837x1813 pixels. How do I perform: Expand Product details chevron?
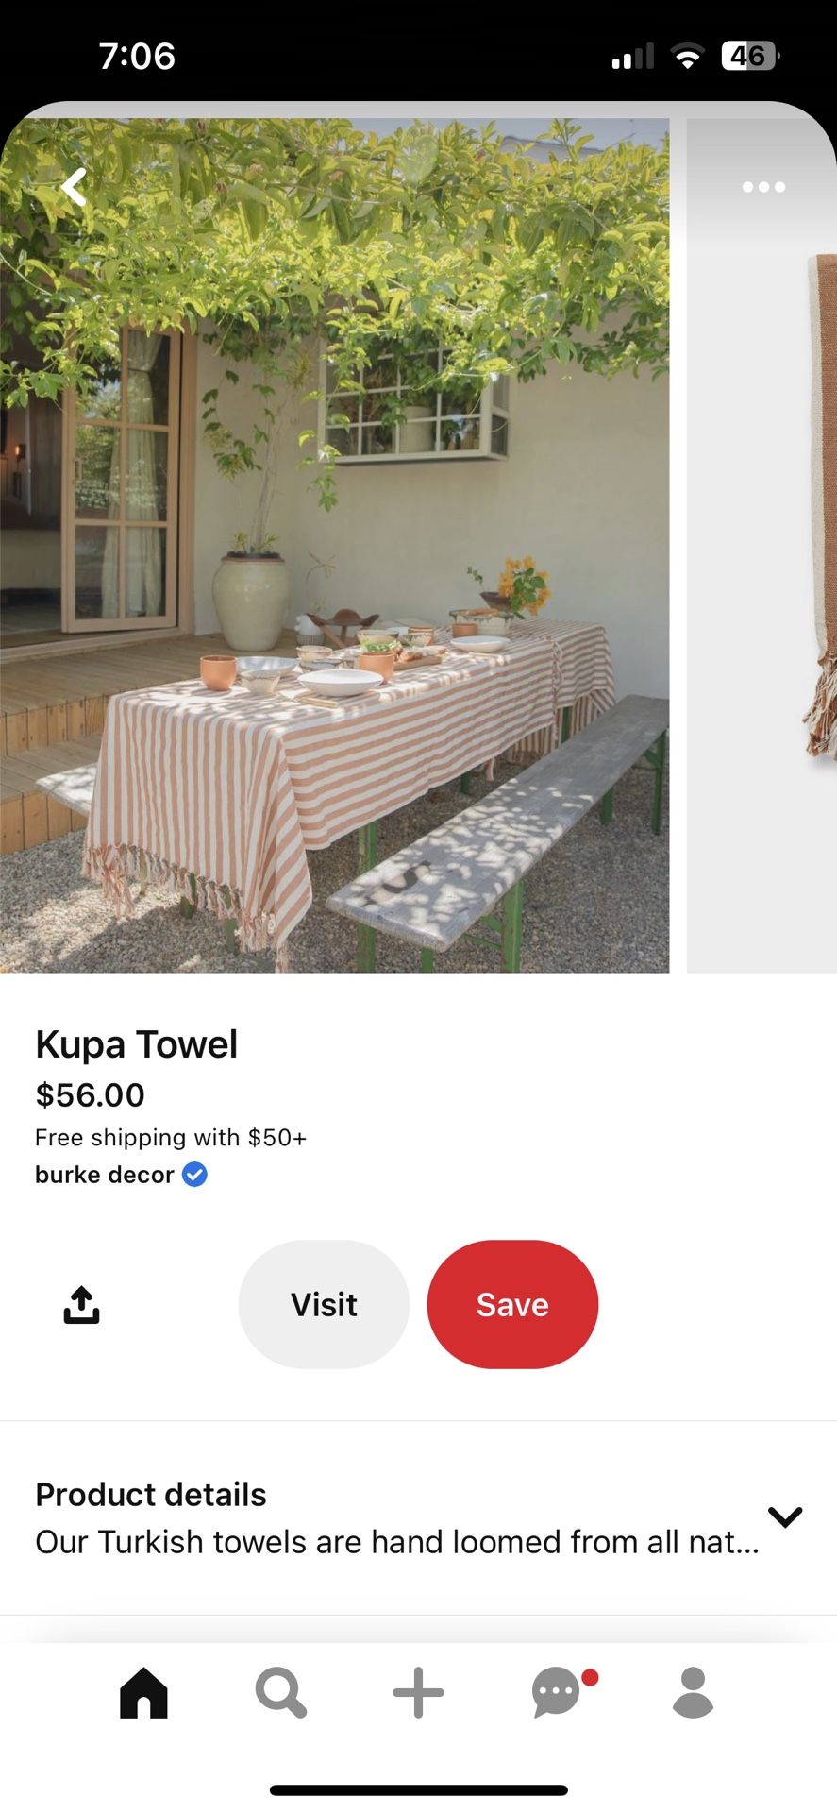coord(785,1516)
